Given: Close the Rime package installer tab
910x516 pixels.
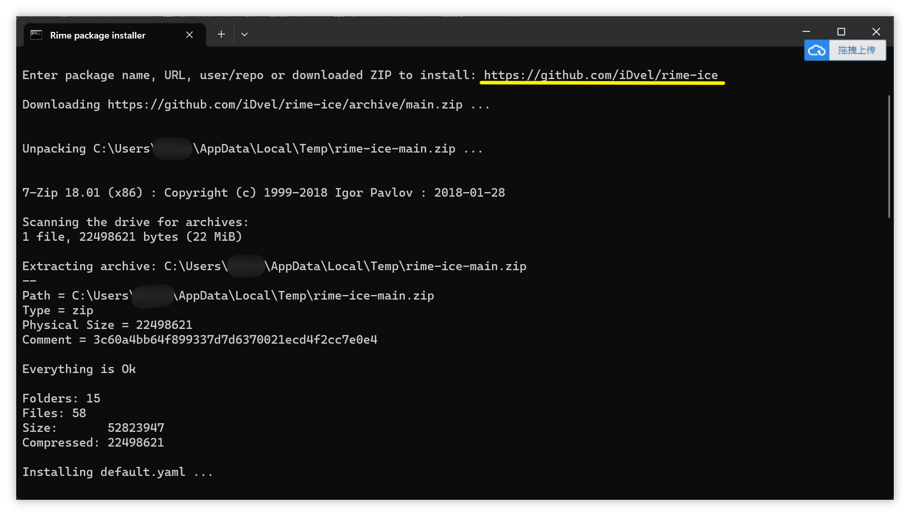Looking at the screenshot, I should [x=189, y=34].
